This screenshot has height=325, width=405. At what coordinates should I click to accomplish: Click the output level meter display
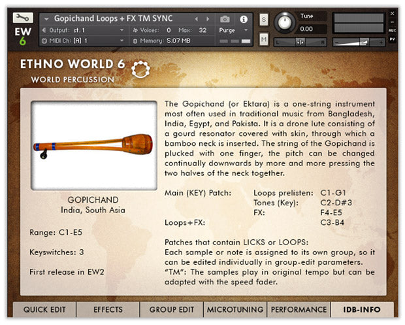(x=359, y=24)
